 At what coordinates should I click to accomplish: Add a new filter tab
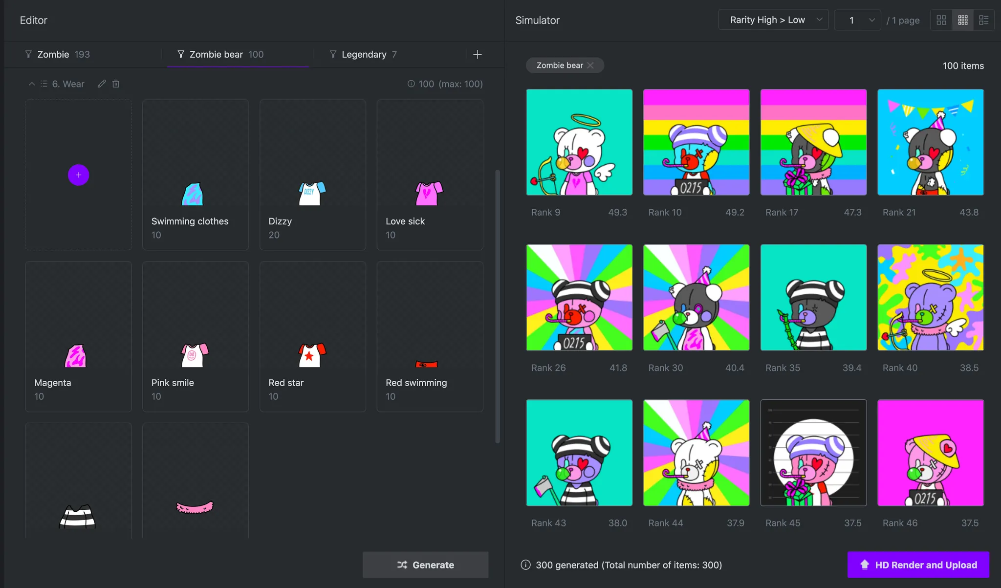pos(478,54)
